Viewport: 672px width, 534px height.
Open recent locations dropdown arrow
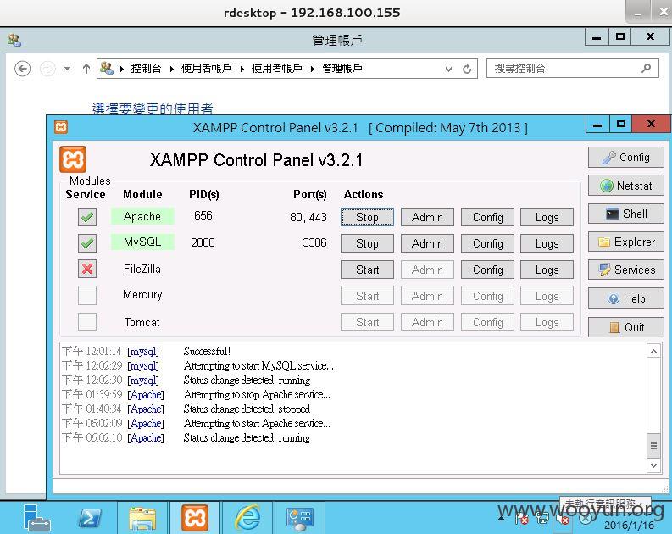point(67,68)
